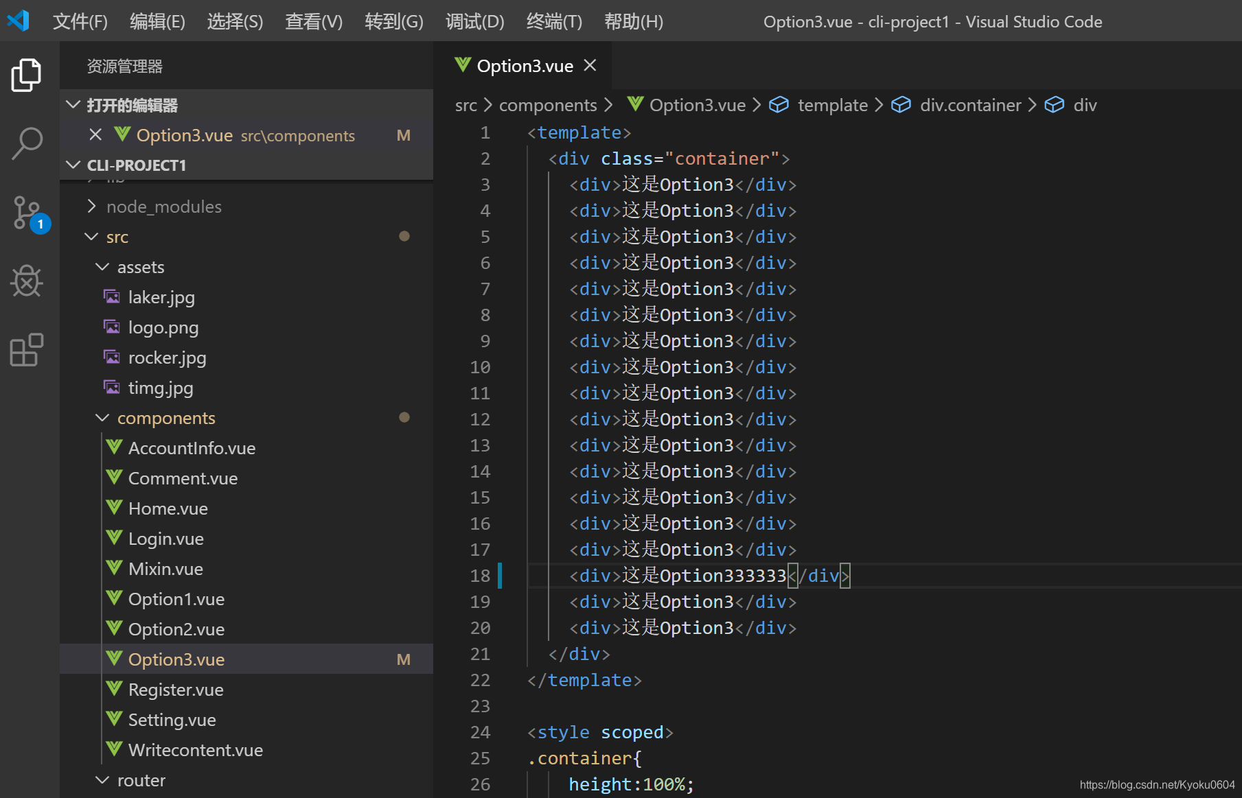Click the image icon of laker.jpg
This screenshot has height=798, width=1242.
pos(111,296)
